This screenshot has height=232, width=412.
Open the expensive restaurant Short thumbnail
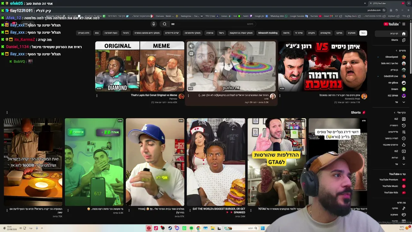(33, 162)
